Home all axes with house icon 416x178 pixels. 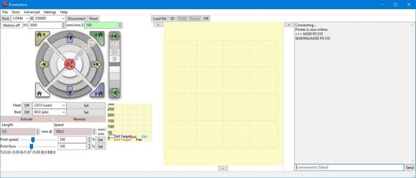pyautogui.click(x=42, y=91)
